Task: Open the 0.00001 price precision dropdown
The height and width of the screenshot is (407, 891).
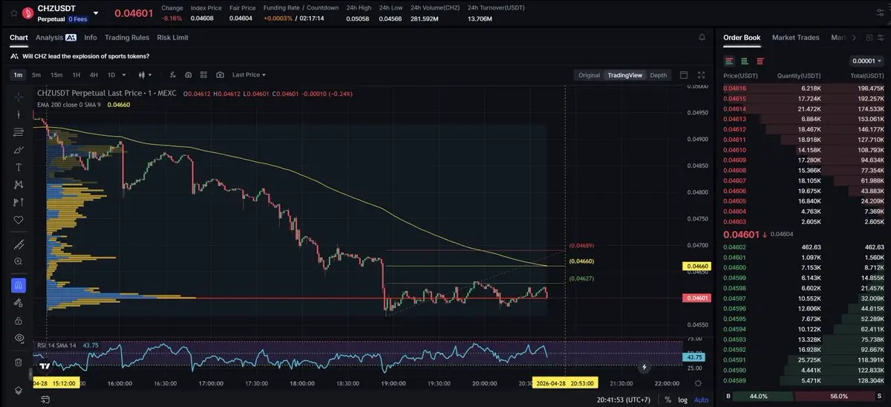Action: (x=866, y=61)
